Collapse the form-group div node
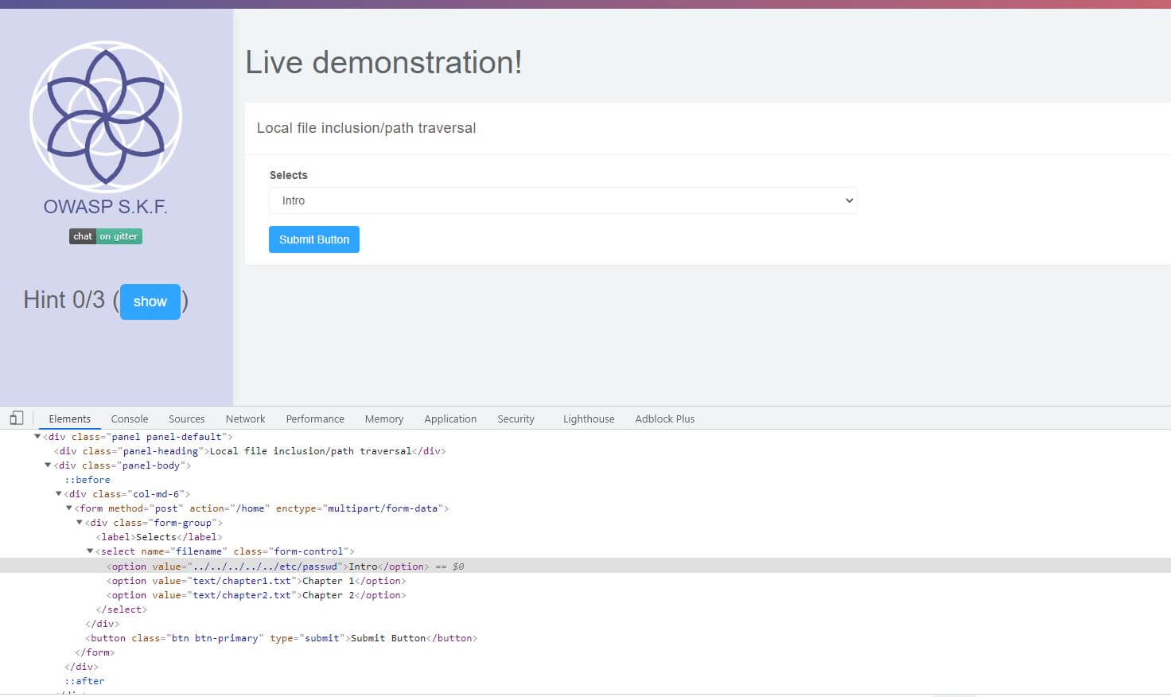 80,522
